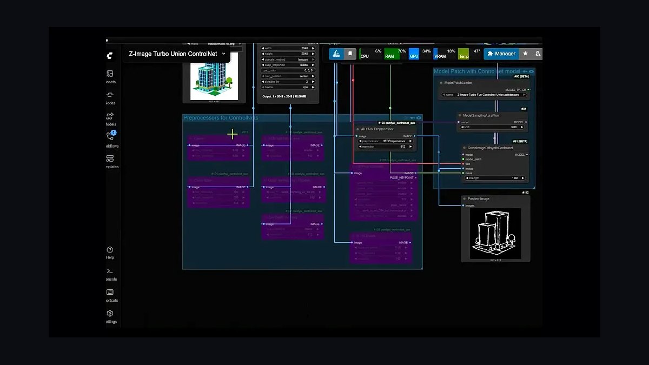Click the AIO Aux Preprocessor node title
The image size is (649, 365).
[x=378, y=129]
